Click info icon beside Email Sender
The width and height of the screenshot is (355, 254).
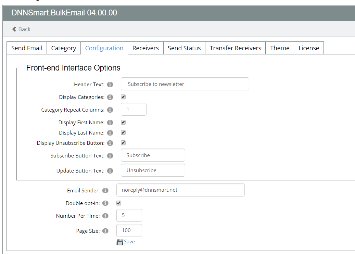click(105, 190)
